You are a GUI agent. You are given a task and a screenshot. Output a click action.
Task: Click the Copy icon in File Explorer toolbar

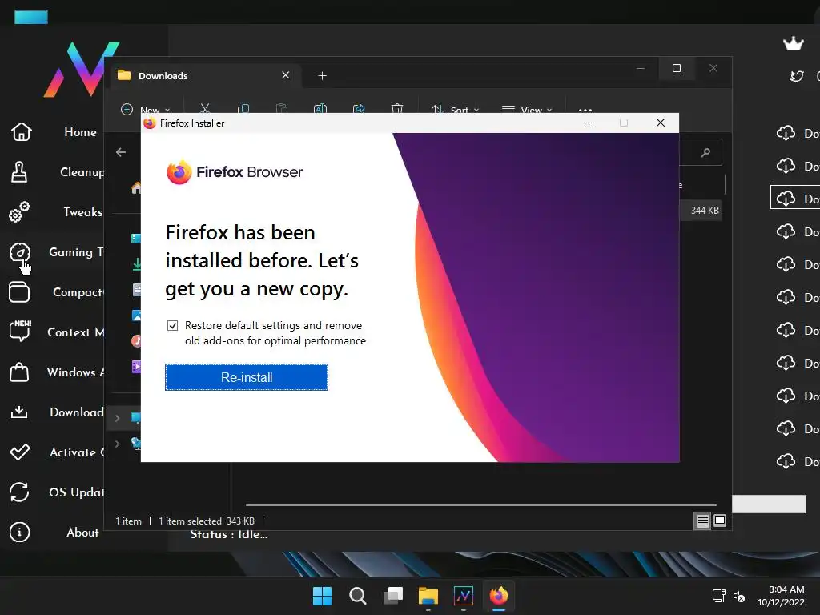pos(243,109)
